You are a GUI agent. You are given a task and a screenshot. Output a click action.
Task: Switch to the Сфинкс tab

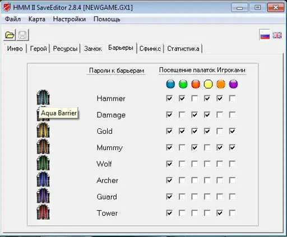click(150, 49)
